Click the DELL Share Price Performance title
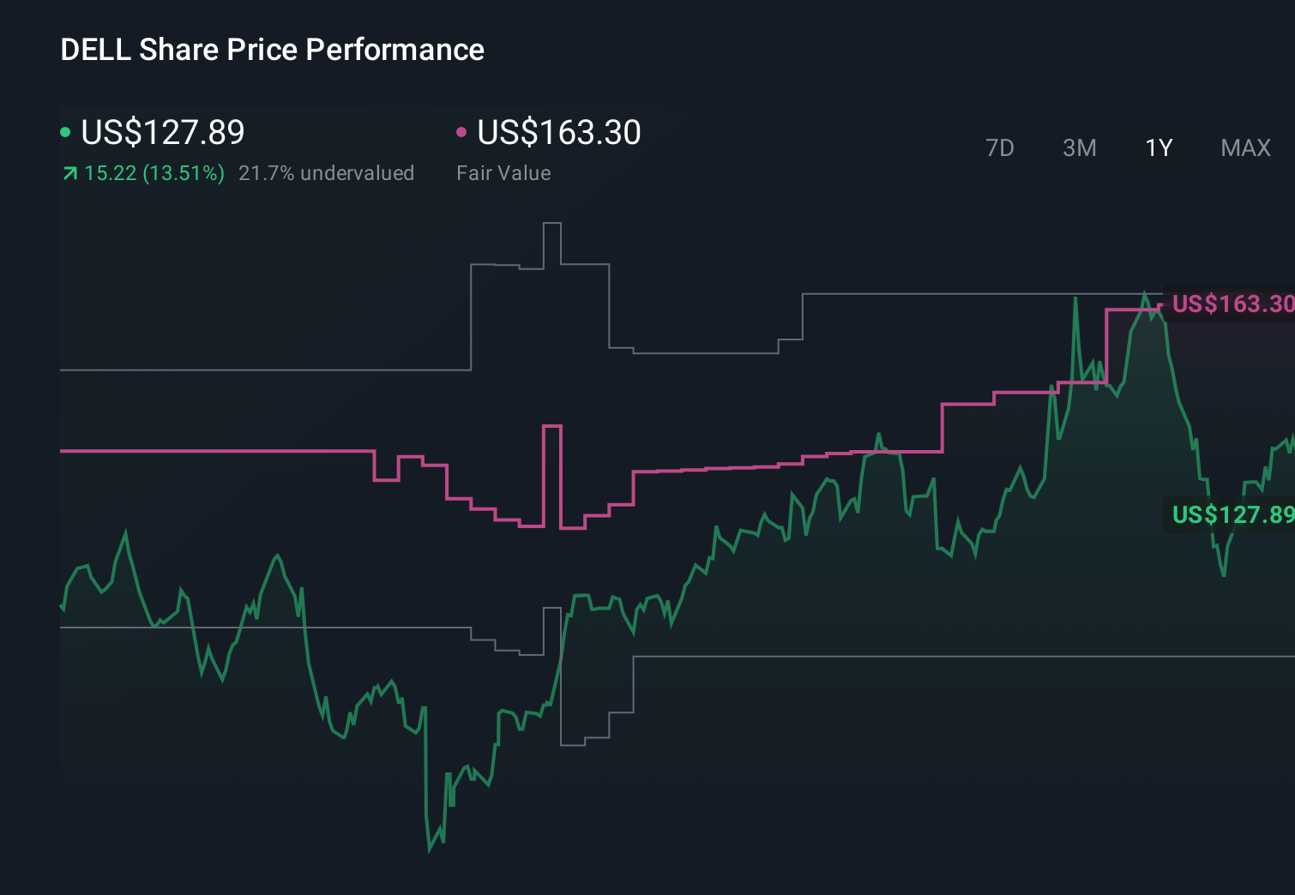This screenshot has height=895, width=1295. (272, 49)
